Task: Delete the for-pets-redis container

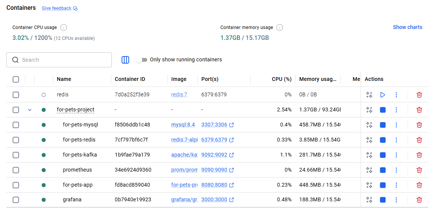Action: [x=419, y=140]
